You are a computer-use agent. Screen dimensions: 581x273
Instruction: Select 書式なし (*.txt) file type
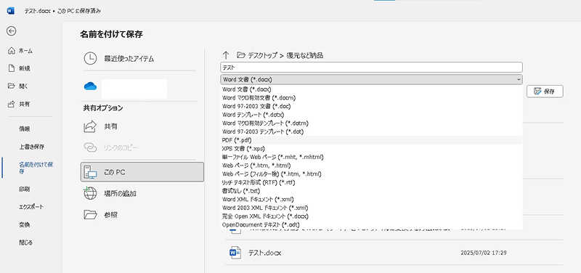[x=371, y=191]
